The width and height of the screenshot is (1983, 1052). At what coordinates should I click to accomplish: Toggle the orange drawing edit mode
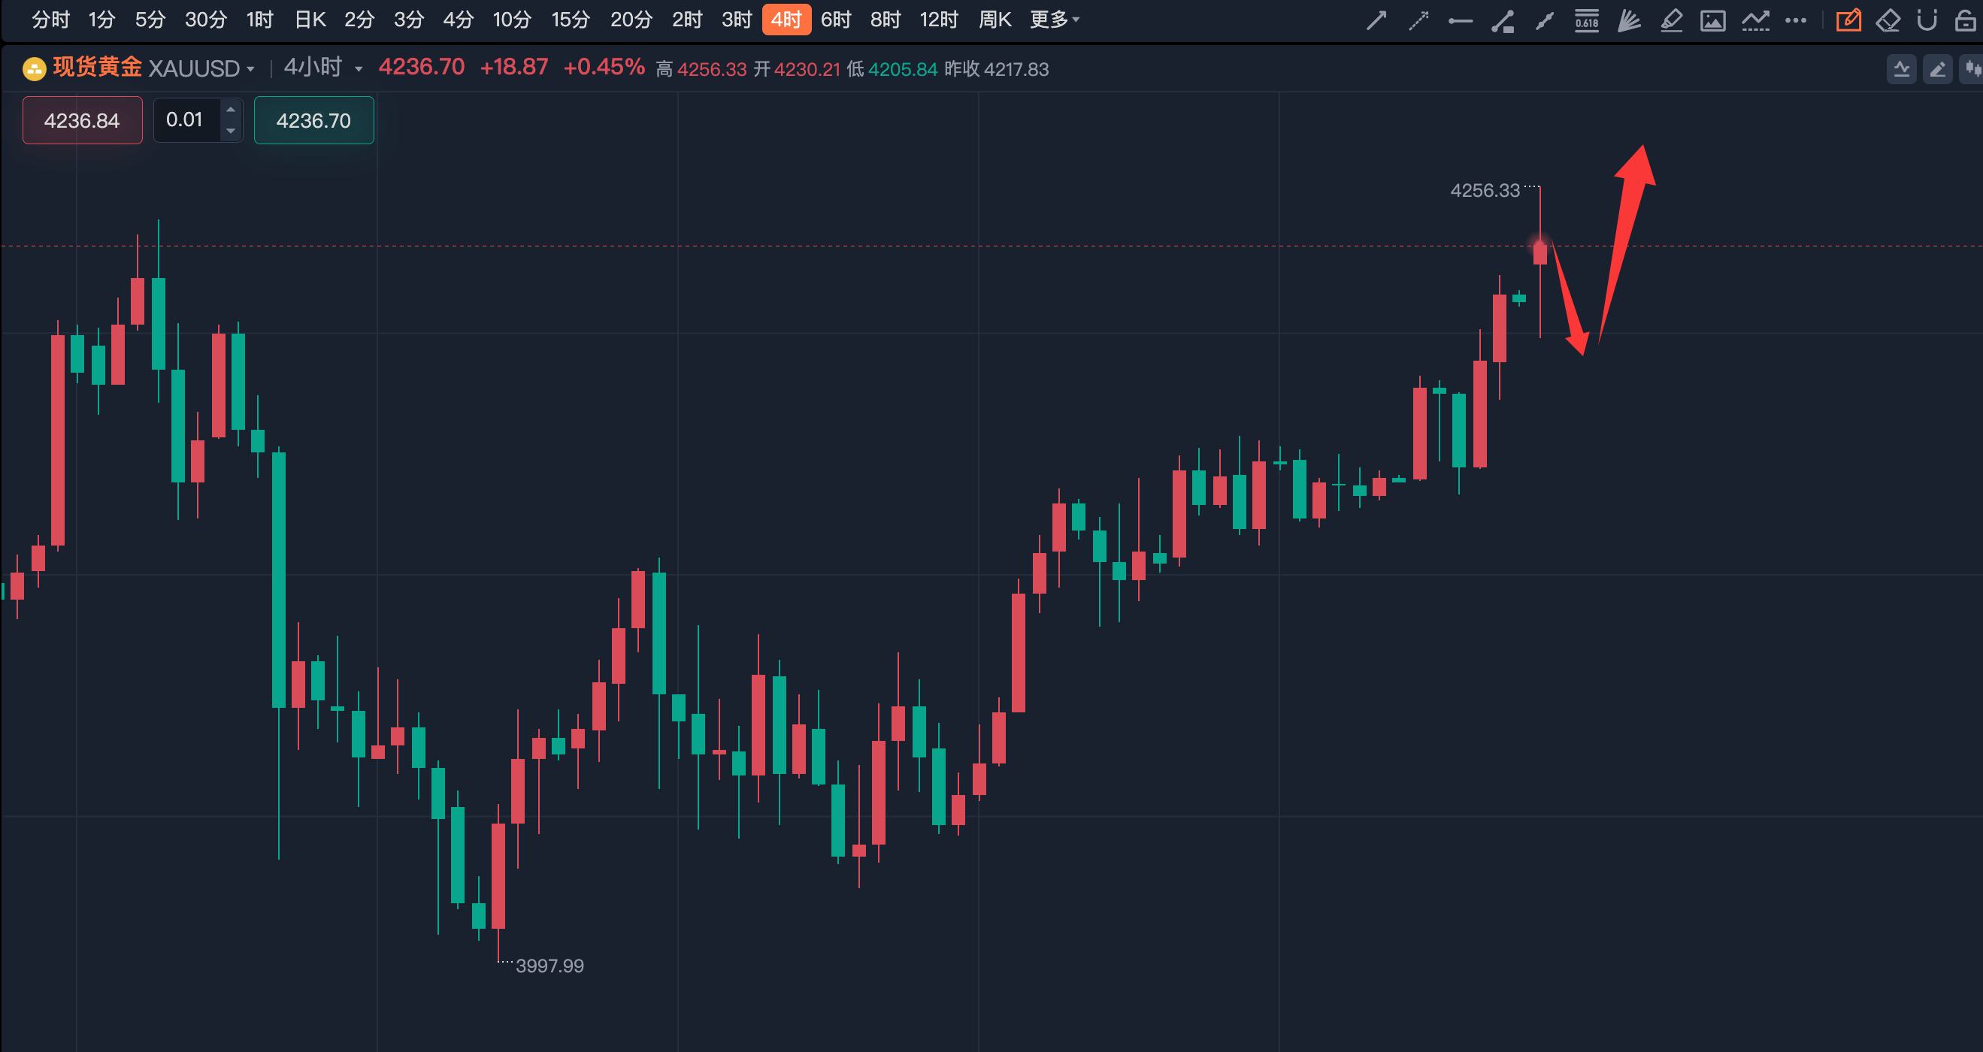(x=1848, y=20)
